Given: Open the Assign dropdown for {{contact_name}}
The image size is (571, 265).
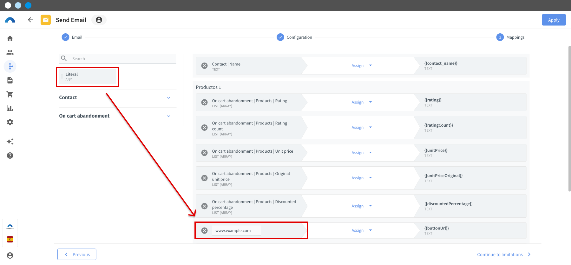Looking at the screenshot, I should pyautogui.click(x=362, y=65).
